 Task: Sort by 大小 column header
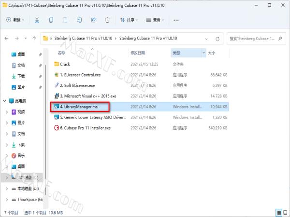click(x=211, y=53)
